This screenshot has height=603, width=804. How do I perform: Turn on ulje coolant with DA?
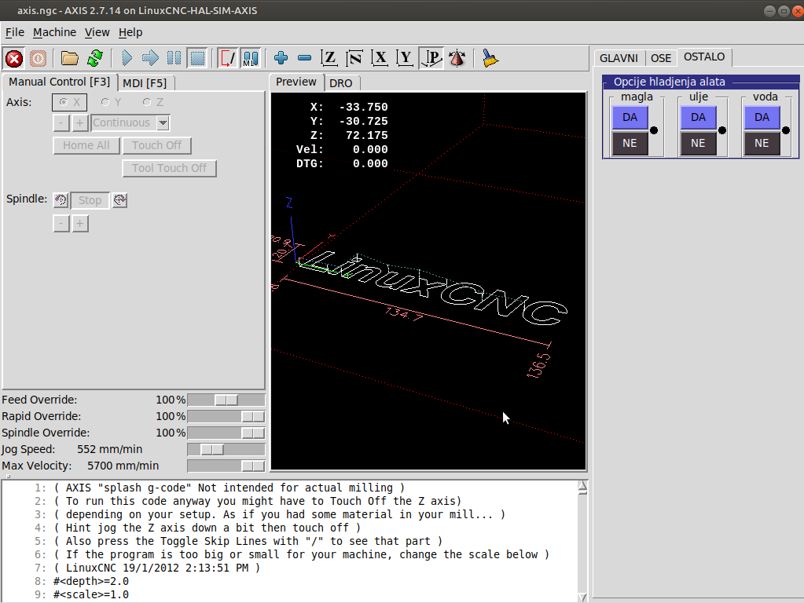coord(698,117)
